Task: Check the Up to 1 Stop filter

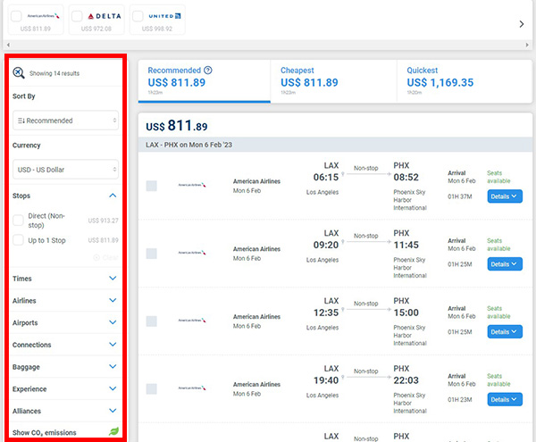Action: [x=18, y=240]
